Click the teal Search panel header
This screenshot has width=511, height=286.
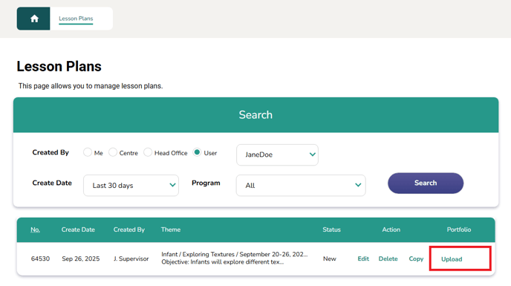(x=255, y=115)
